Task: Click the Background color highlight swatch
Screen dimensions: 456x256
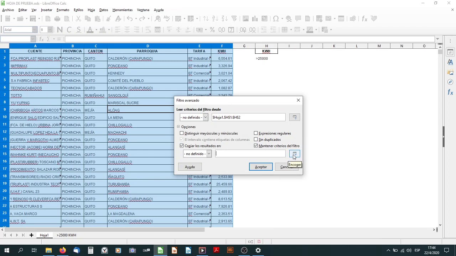Action: pyautogui.click(x=102, y=30)
